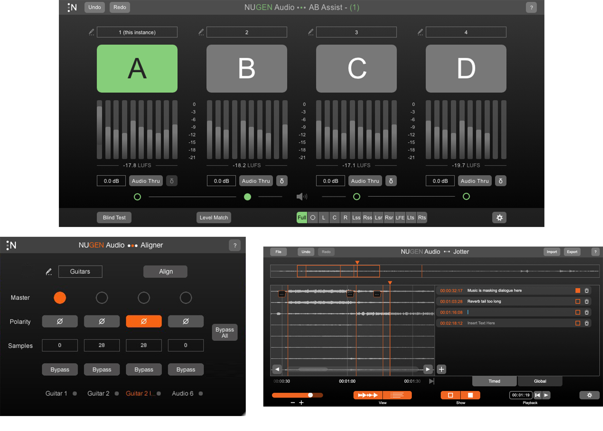This screenshot has width=603, height=431.
Task: Toggle polarity invert on the third Aligner channel
Action: [x=144, y=321]
